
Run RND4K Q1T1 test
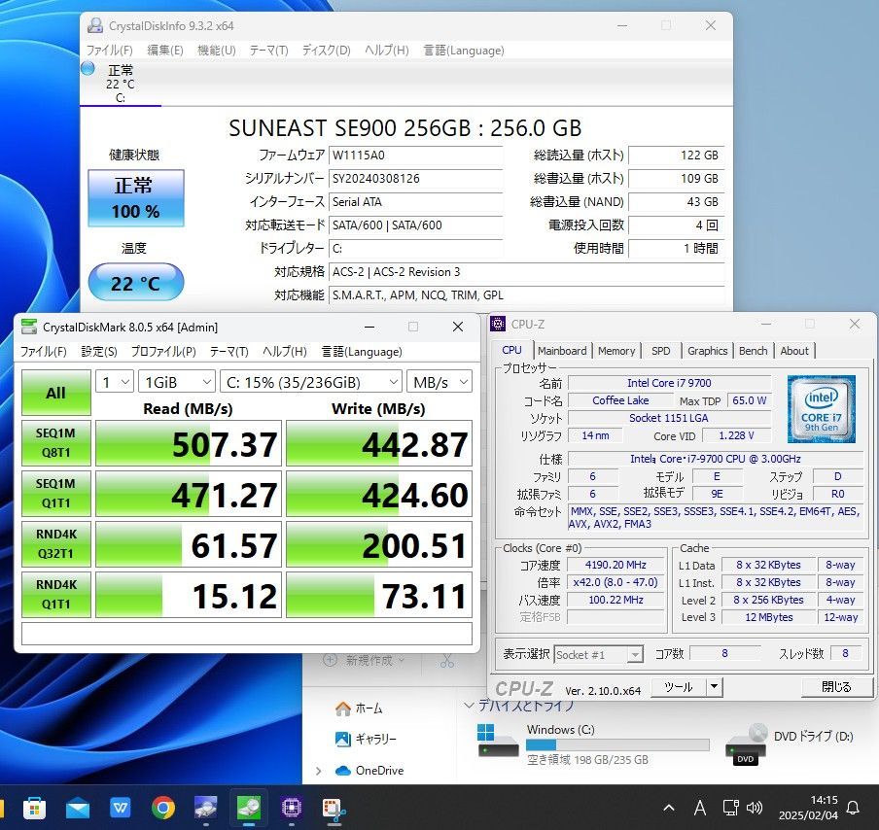pos(56,595)
